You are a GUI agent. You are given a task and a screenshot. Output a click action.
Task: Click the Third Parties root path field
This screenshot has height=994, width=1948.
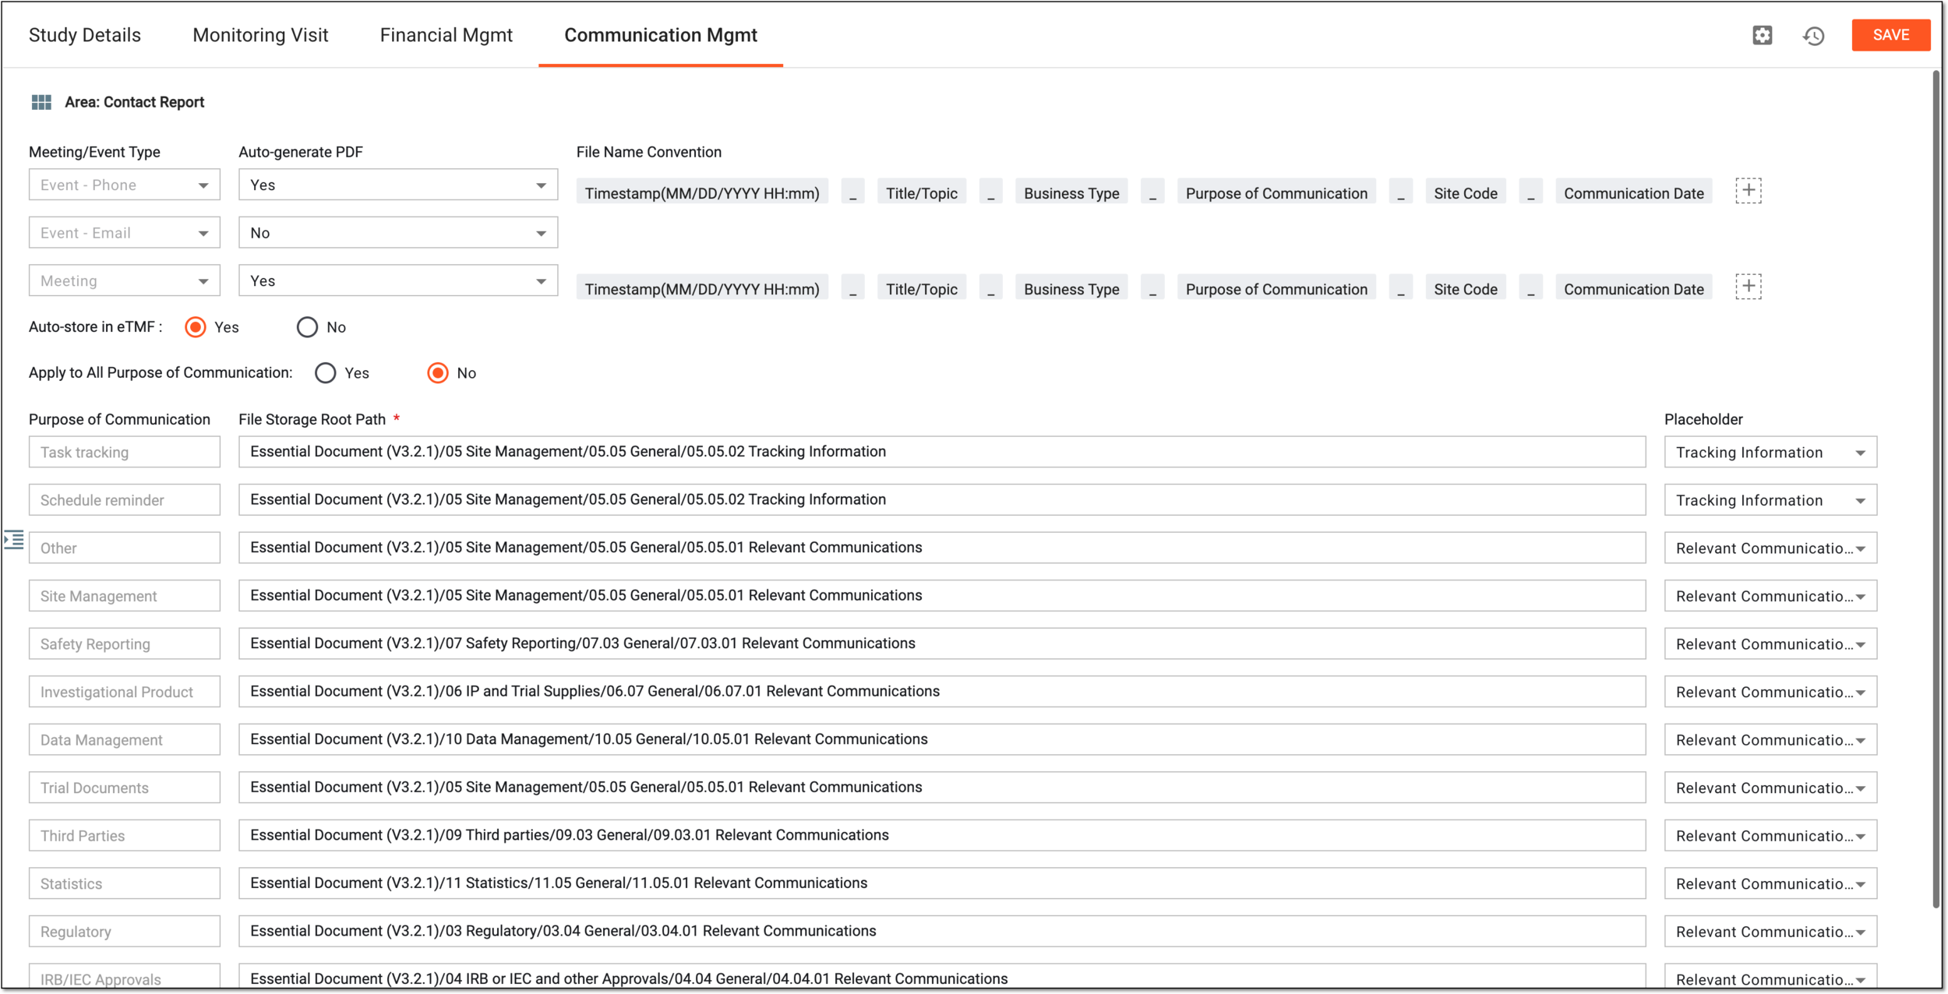(942, 835)
